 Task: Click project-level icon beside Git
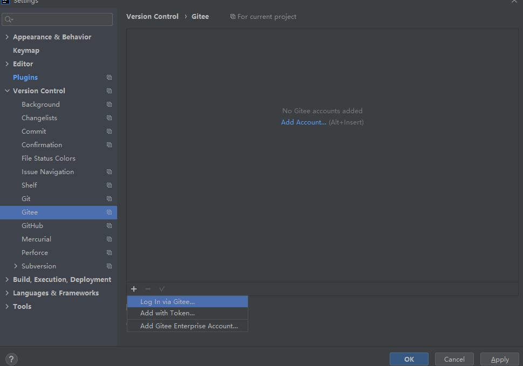[109, 199]
